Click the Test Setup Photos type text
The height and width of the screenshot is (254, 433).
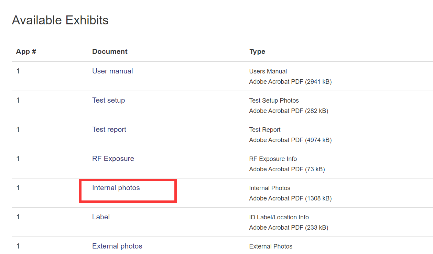(x=274, y=101)
